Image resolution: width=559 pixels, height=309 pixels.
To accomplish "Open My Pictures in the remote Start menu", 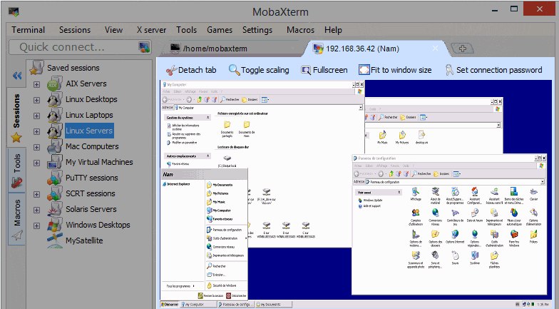I will 218,193.
